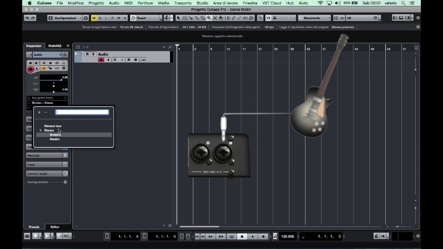Click the search field in bus popup
The width and height of the screenshot is (443, 249).
pyautogui.click(x=82, y=112)
